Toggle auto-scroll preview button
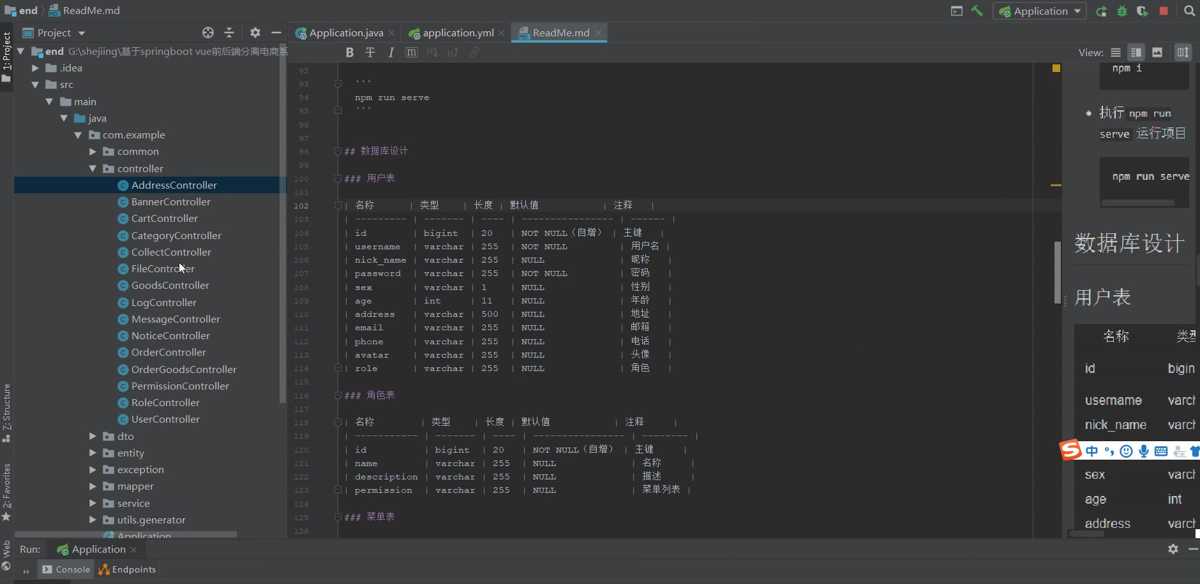The height and width of the screenshot is (584, 1200). 1183,52
